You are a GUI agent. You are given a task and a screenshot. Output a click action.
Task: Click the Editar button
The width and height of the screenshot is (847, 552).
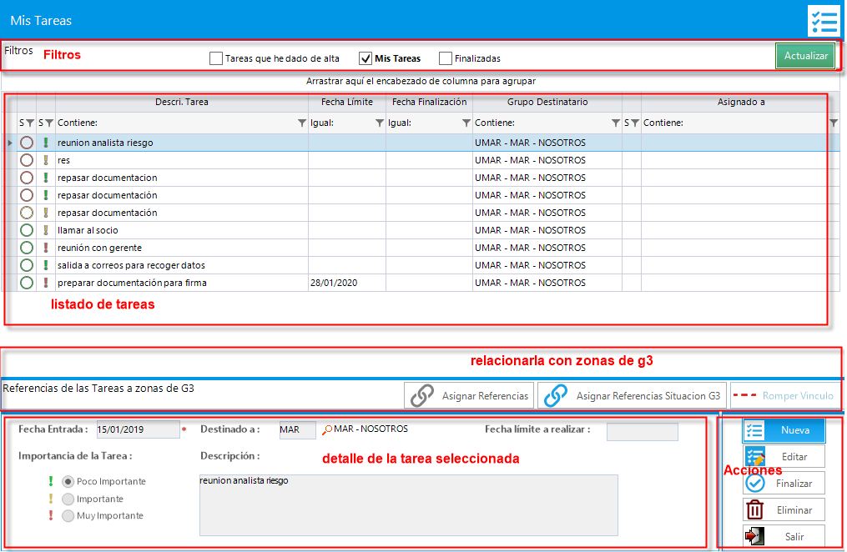(x=784, y=456)
